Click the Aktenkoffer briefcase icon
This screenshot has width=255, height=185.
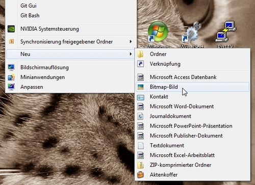140,175
